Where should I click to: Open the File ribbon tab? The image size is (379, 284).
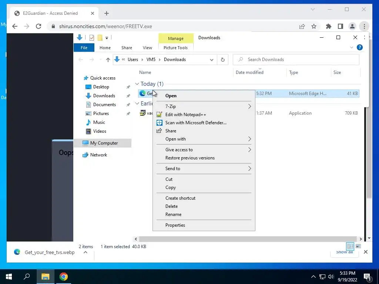click(84, 48)
